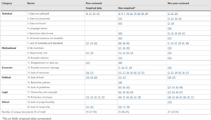Follow citation 35 in Opportunity cost row
The image size is (211, 120).
tap(170, 53)
